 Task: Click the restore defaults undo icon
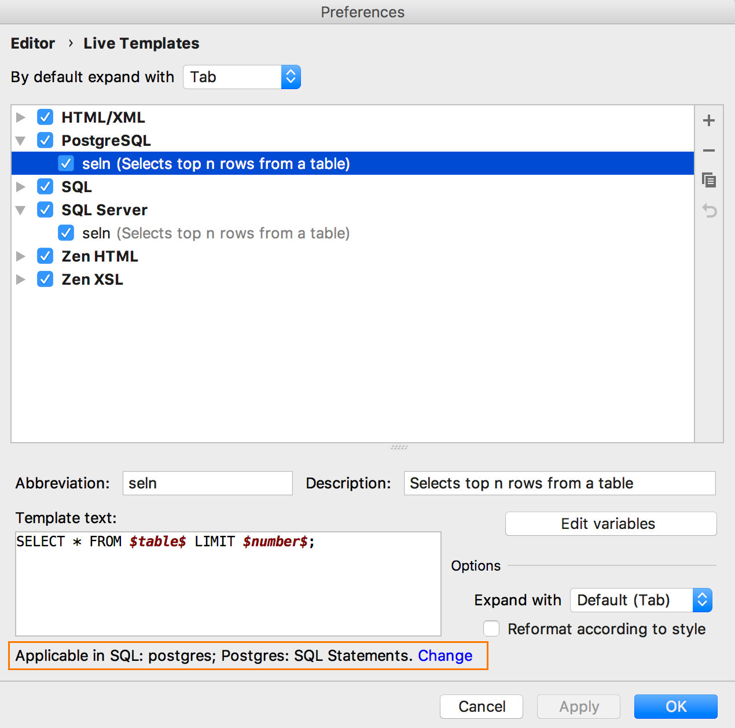pyautogui.click(x=708, y=210)
